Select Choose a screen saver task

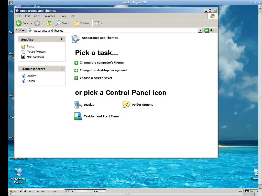pos(96,78)
